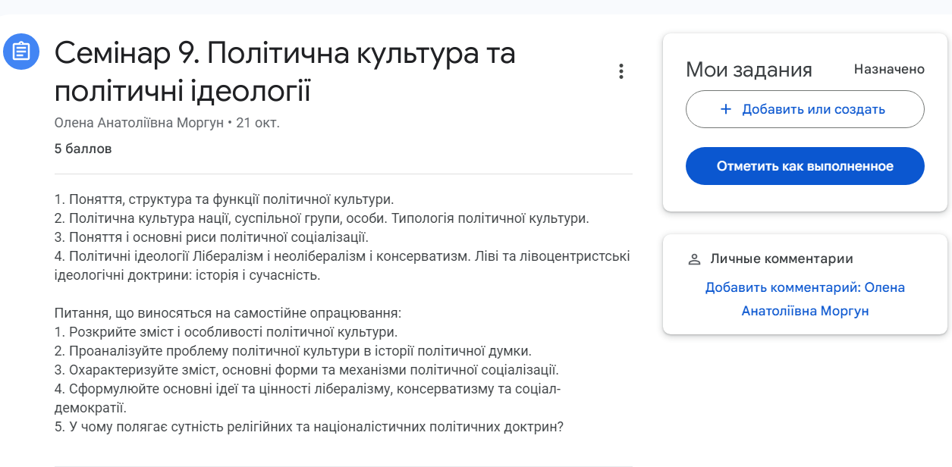Click the '21 окт.' posting date
Viewport: 952px width, 467px height.
click(258, 123)
